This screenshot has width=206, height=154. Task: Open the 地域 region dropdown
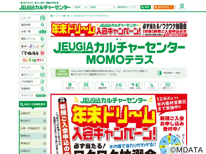80,7
